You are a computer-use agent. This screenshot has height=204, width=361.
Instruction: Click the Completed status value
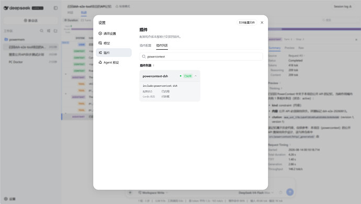tap(296, 61)
